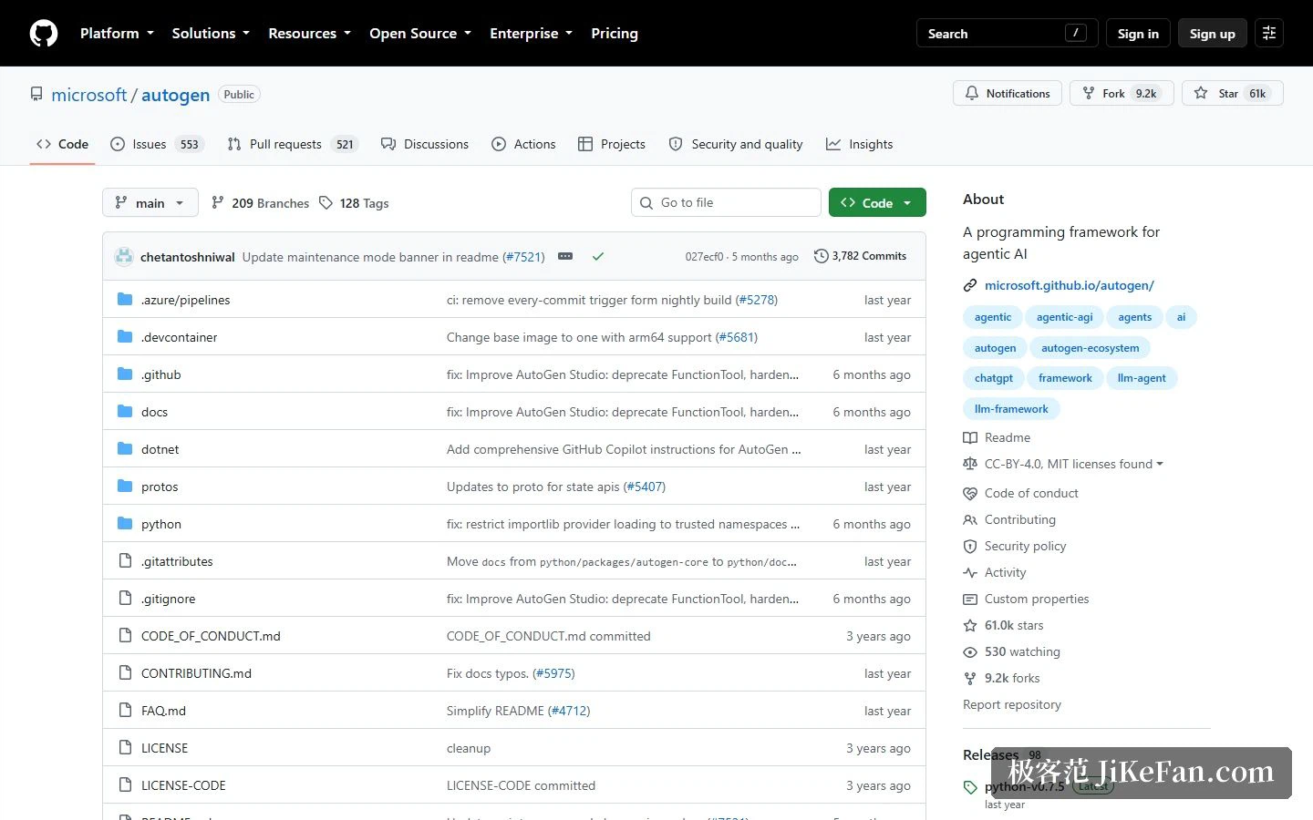Image resolution: width=1313 pixels, height=820 pixels.
Task: Click the eye icon beside 530 watching
Action: (x=970, y=652)
